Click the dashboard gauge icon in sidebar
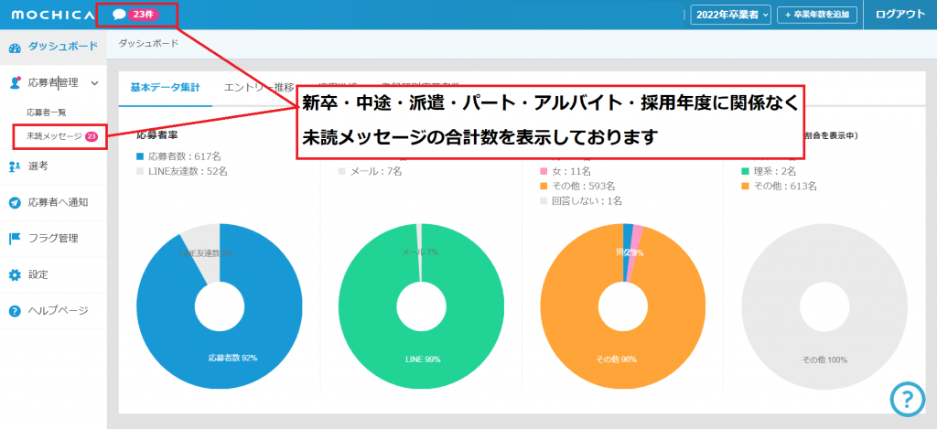The image size is (937, 429). click(x=15, y=46)
